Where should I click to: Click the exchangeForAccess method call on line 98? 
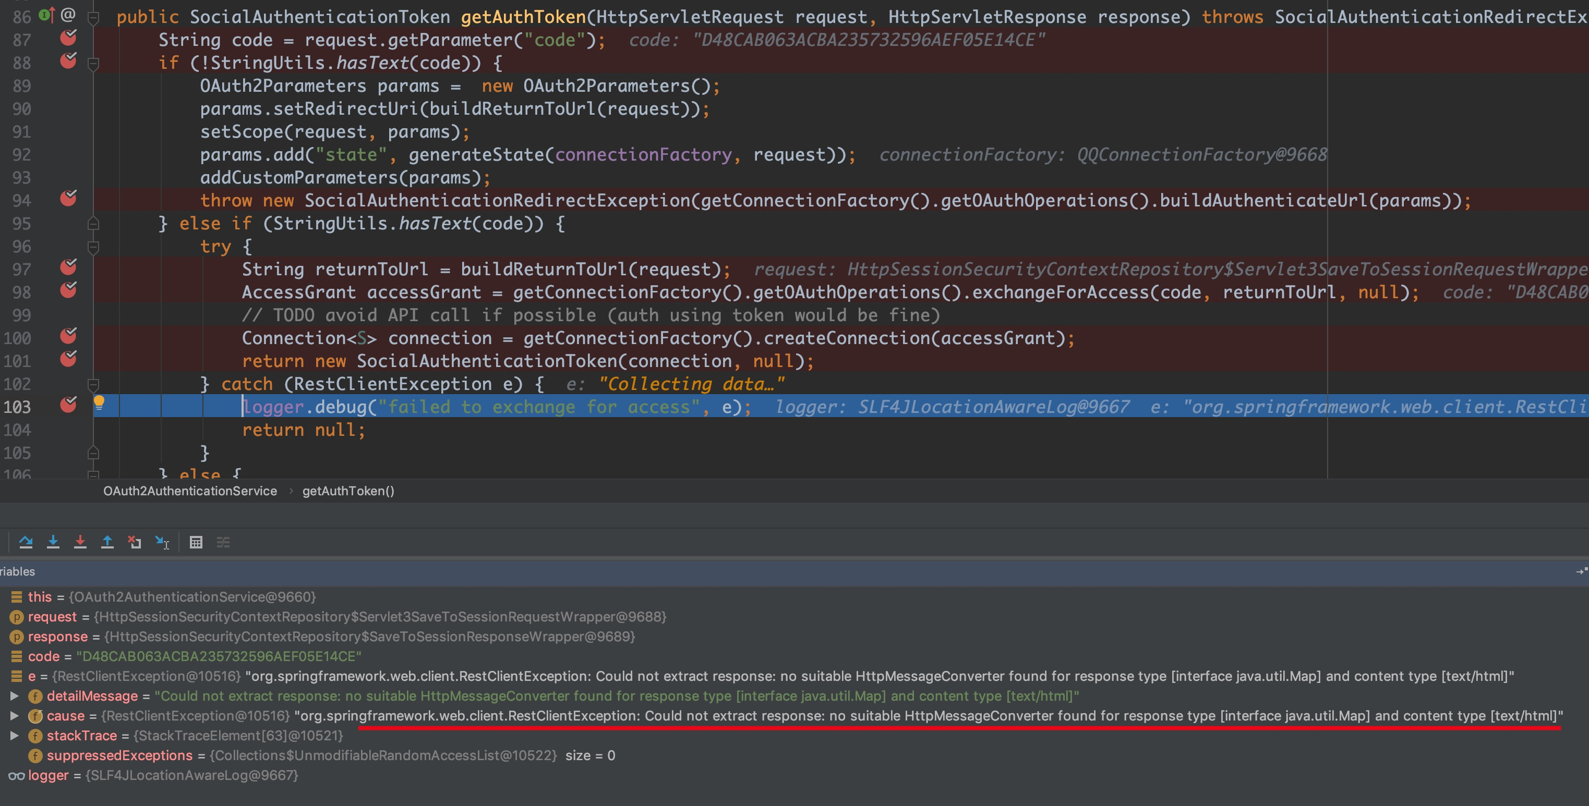1061,292
